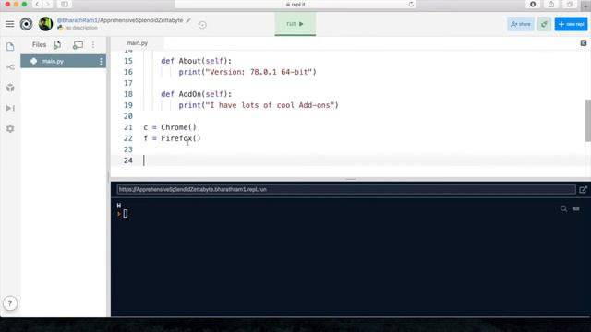591x332 pixels.
Task: Open the hamburger main menu
Action: point(10,25)
